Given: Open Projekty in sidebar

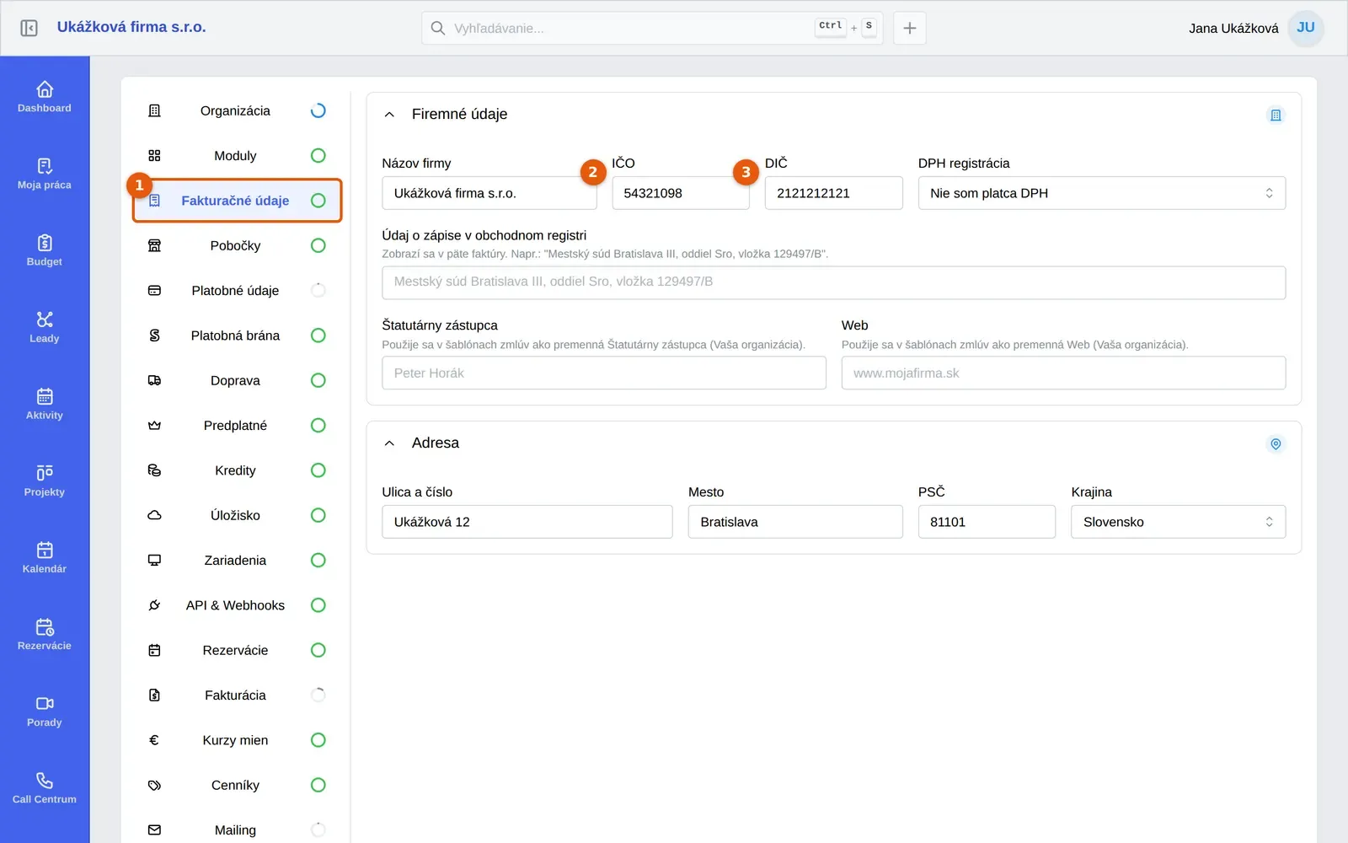Looking at the screenshot, I should tap(45, 481).
